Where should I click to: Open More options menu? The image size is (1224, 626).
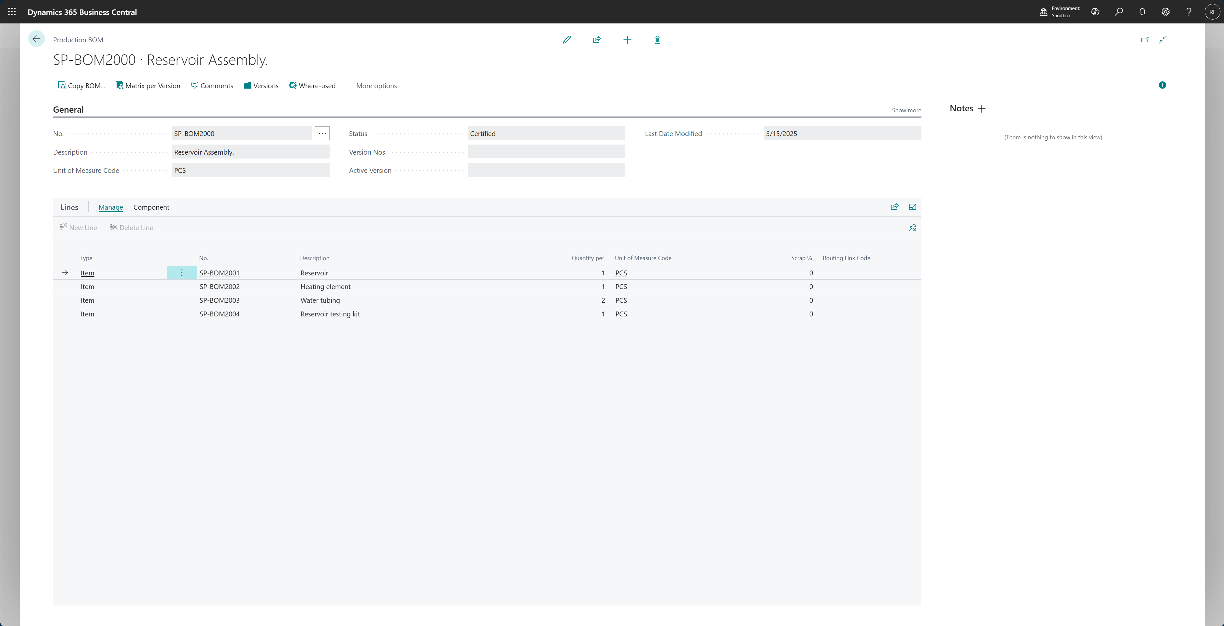pyautogui.click(x=376, y=86)
